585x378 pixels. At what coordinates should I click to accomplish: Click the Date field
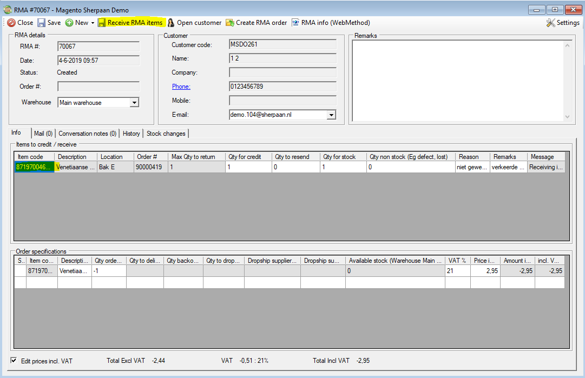pos(98,61)
